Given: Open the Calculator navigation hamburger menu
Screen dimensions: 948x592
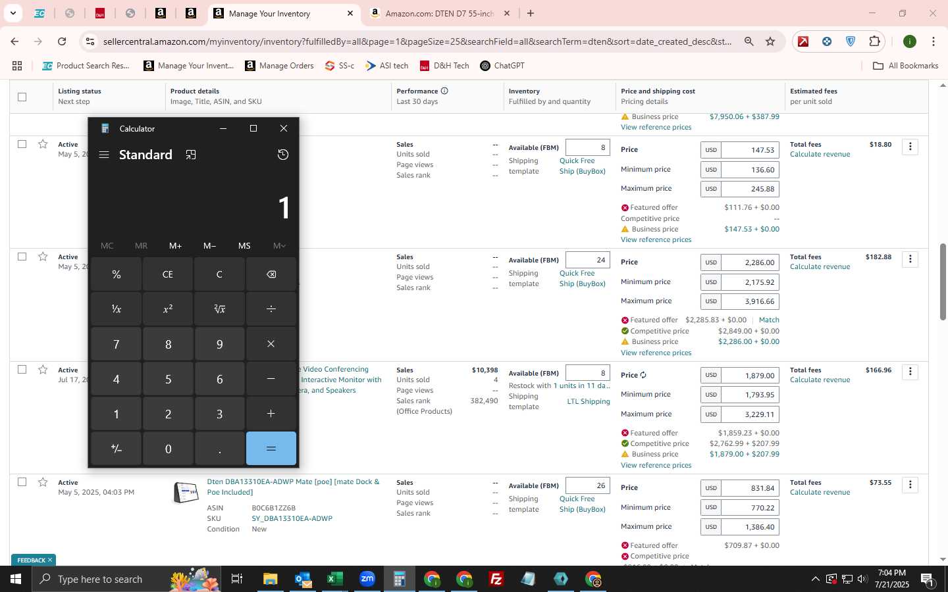Looking at the screenshot, I should pos(103,155).
